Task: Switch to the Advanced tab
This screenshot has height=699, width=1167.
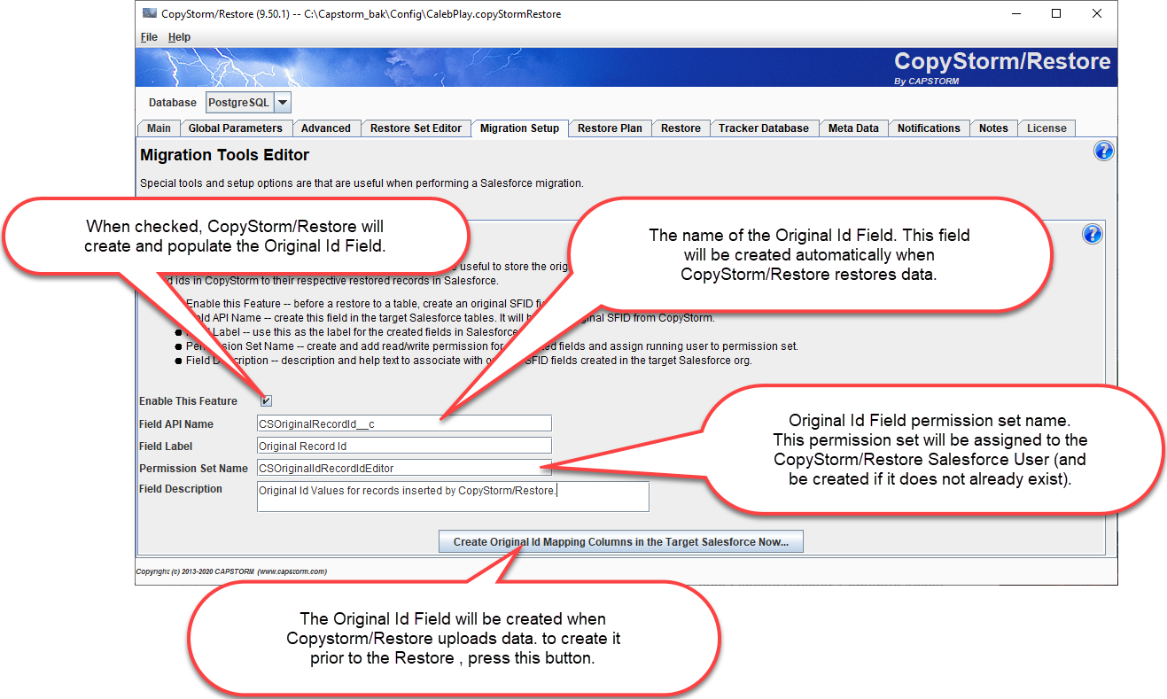Action: pos(326,128)
